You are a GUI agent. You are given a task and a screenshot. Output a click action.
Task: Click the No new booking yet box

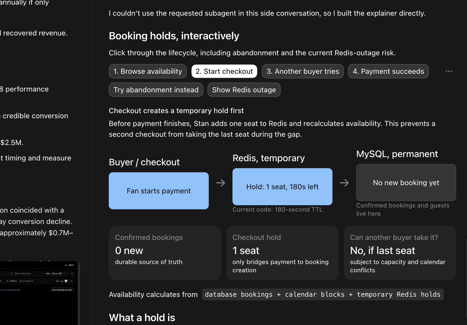click(x=406, y=182)
